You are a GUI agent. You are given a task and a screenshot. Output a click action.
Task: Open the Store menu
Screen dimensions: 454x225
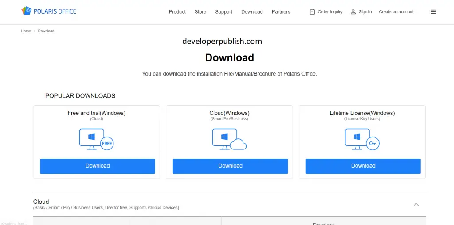pyautogui.click(x=200, y=12)
